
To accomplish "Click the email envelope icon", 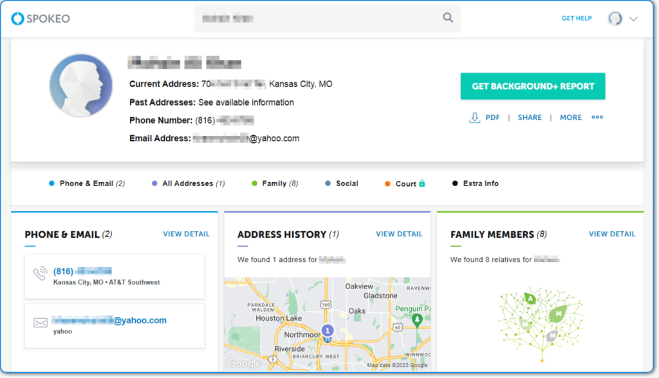I will pos(40,323).
